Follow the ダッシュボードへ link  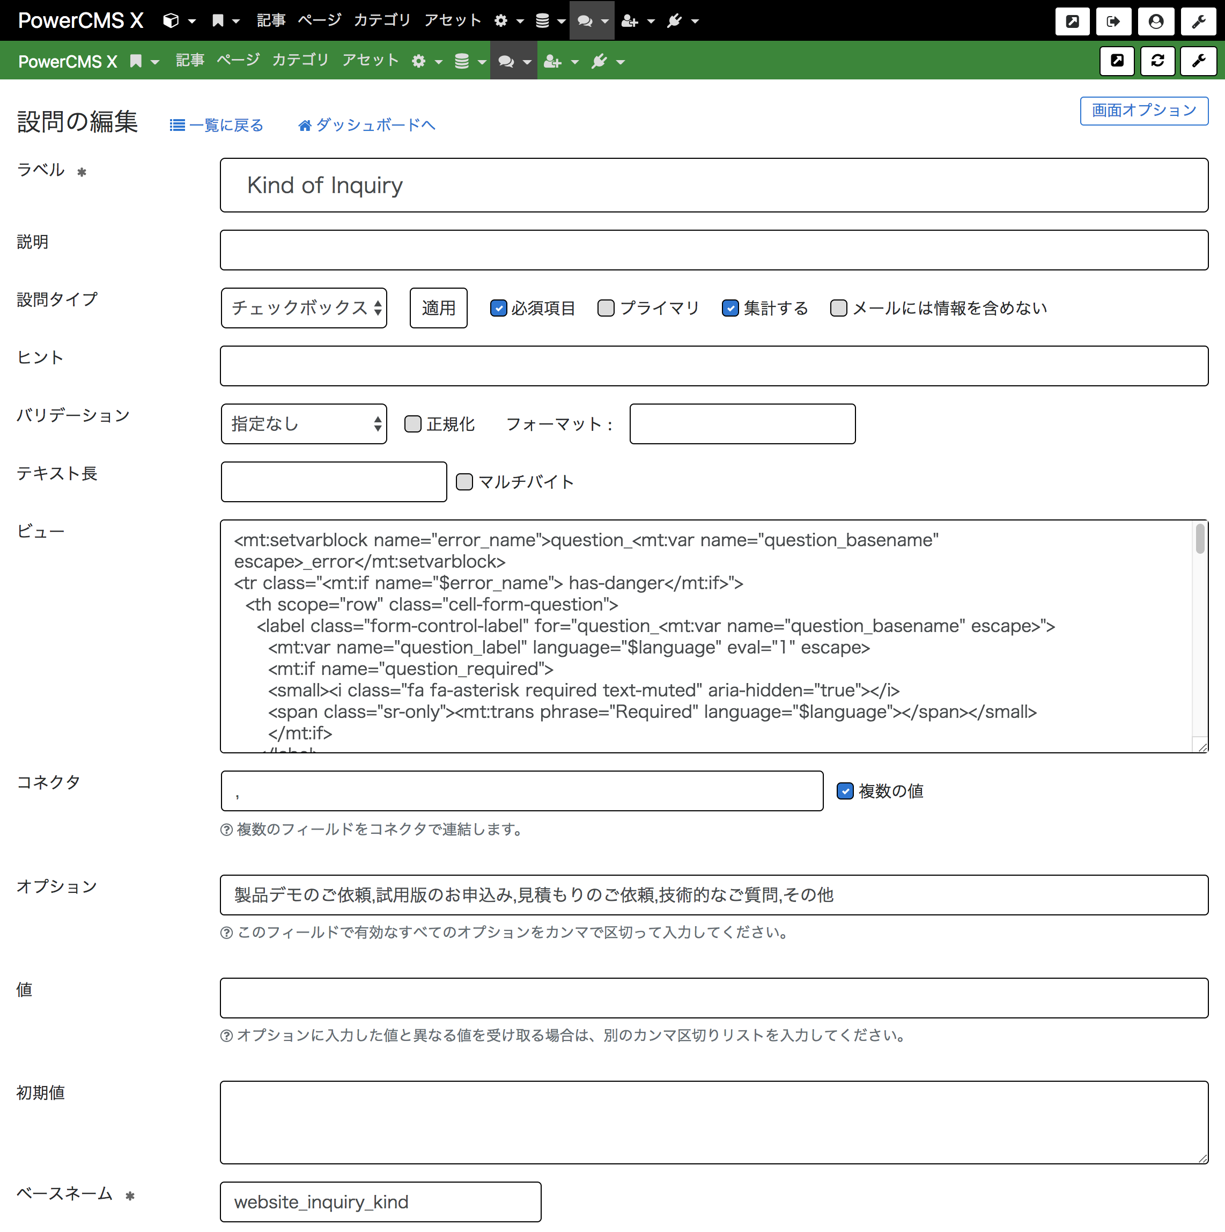[367, 125]
